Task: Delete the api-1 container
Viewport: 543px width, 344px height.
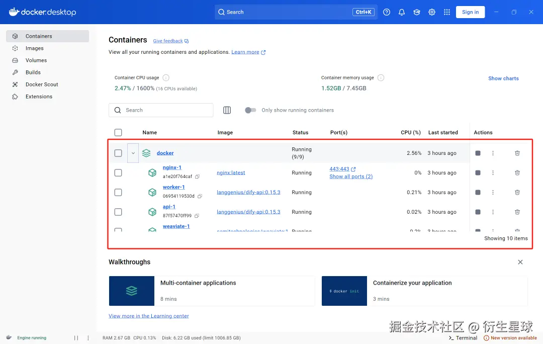Action: click(517, 212)
